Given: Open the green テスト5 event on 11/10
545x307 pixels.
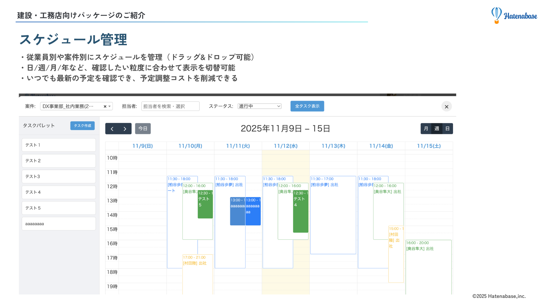Looking at the screenshot, I should (205, 203).
